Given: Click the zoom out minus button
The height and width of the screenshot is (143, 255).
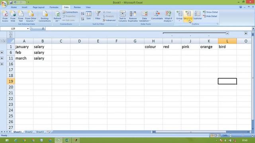Looking at the screenshot, I should [230, 135].
